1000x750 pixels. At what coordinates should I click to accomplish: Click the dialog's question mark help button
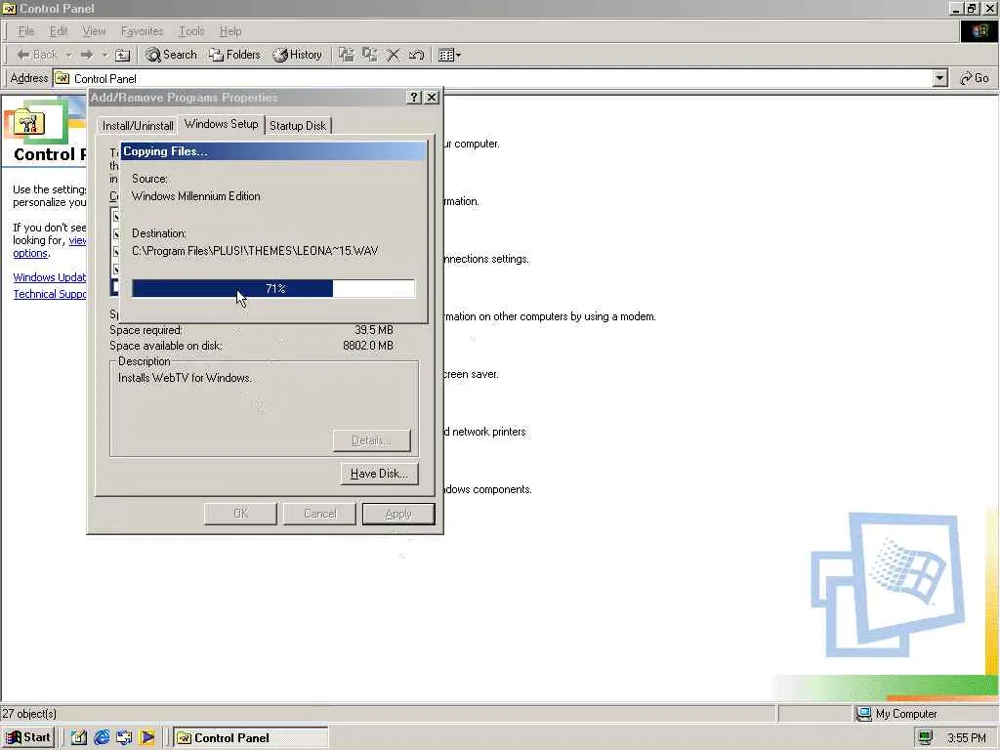(x=414, y=97)
